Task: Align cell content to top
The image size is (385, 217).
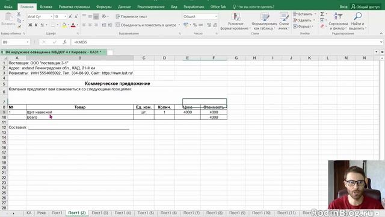Action: pos(84,16)
